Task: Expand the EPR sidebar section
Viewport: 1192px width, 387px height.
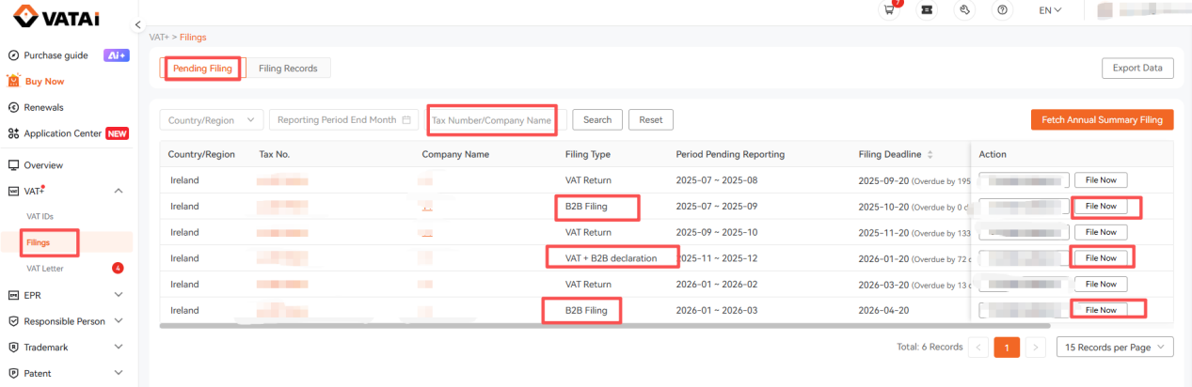Action: pyautogui.click(x=119, y=295)
